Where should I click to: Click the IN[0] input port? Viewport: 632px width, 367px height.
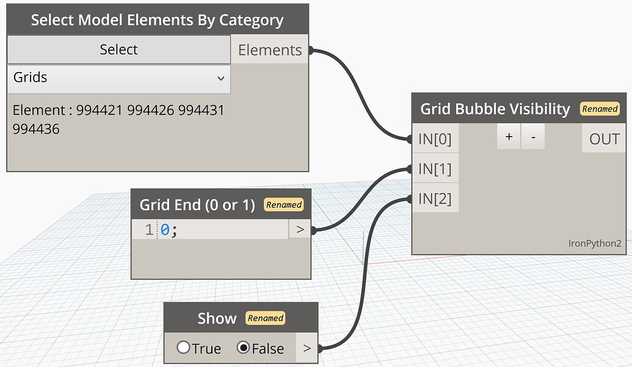pos(435,139)
